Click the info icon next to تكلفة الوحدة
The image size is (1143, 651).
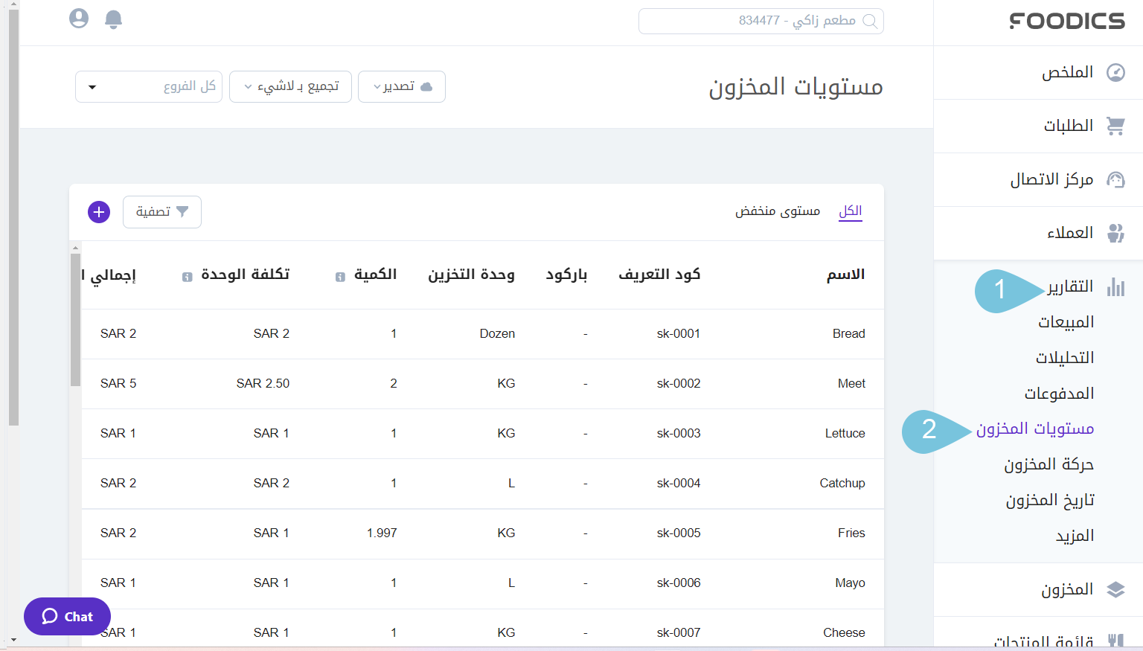188,277
